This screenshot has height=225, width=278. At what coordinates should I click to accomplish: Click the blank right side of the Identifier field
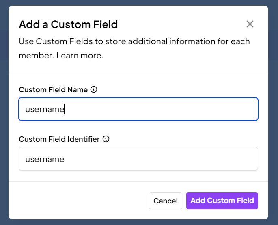point(203,159)
